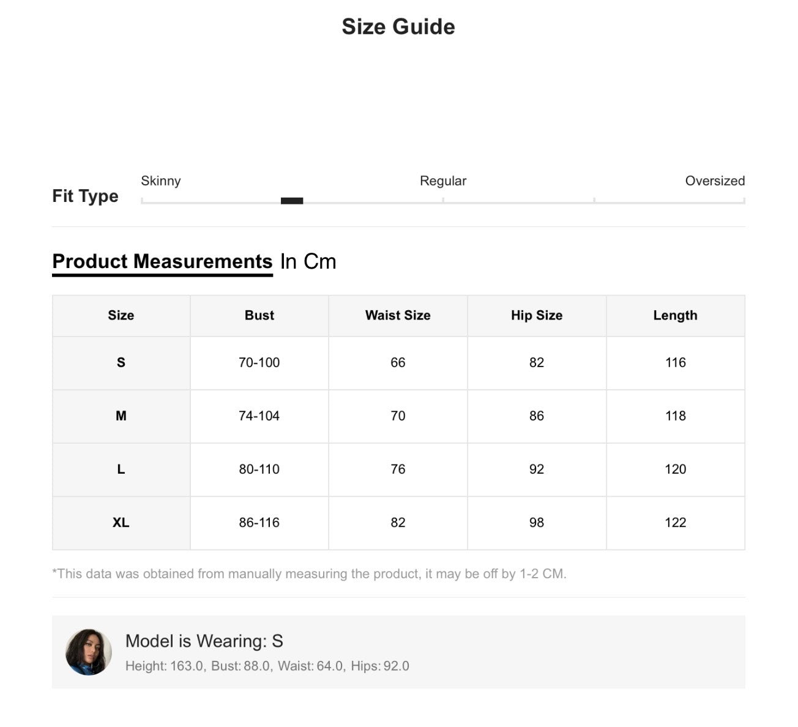Click the Regular fit label
The width and height of the screenshot is (798, 727).
click(443, 181)
